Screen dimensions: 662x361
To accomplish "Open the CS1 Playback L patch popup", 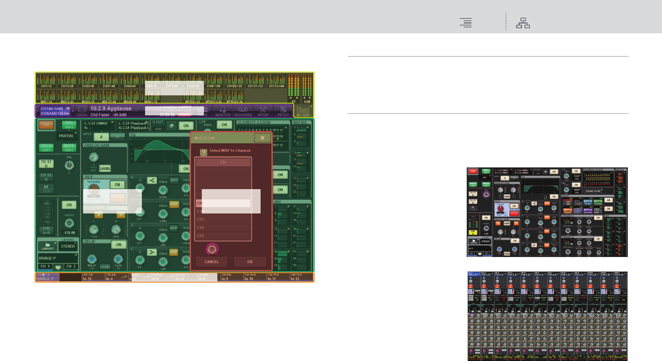I will (x=134, y=126).
